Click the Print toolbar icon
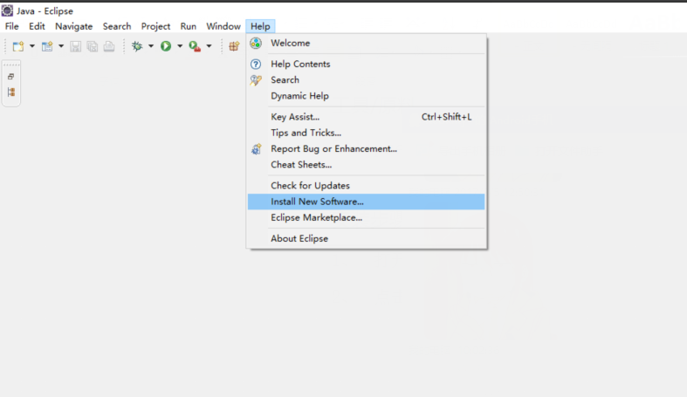 pyautogui.click(x=109, y=46)
